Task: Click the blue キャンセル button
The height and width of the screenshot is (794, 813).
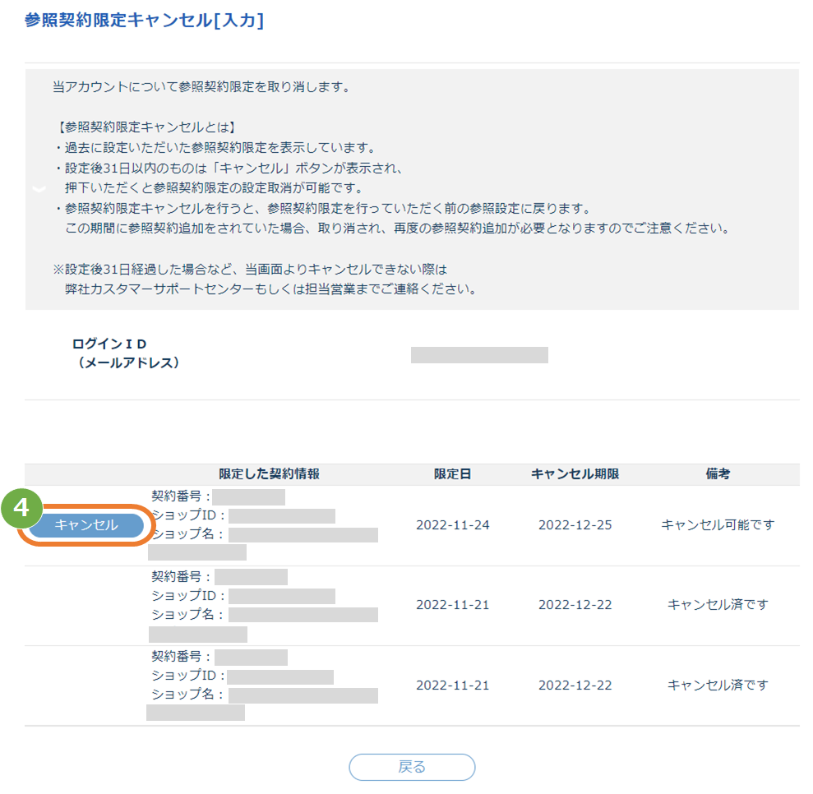Action: tap(86, 525)
